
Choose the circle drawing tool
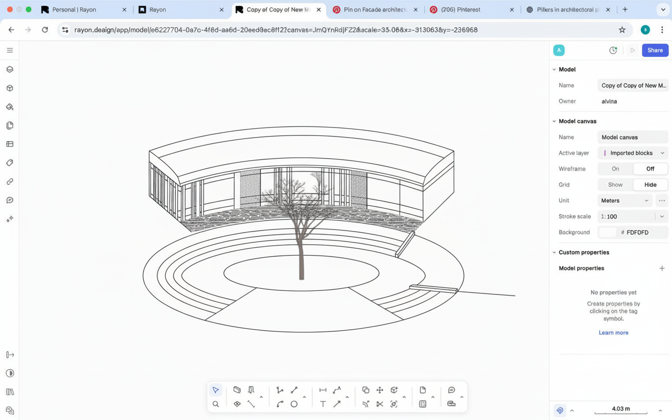(294, 404)
